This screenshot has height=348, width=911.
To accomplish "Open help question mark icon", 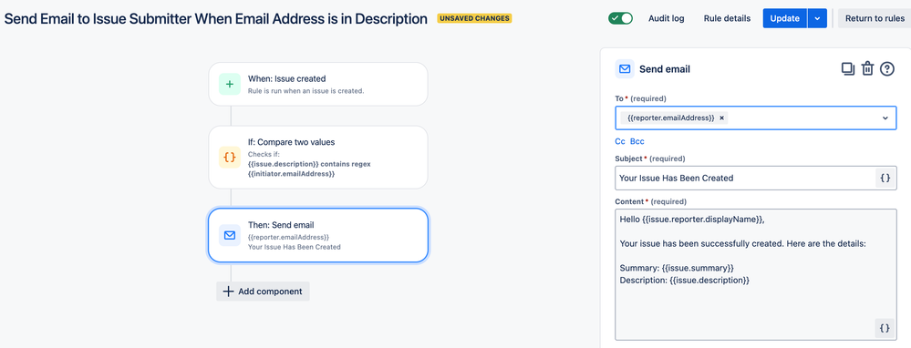I will [x=886, y=69].
